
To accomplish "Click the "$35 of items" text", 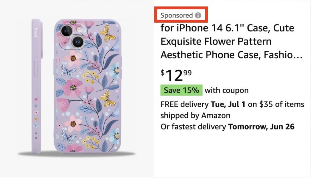I will 282,104.
